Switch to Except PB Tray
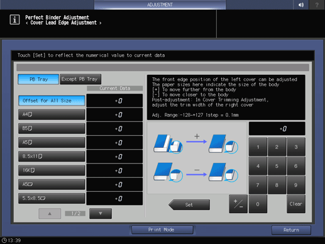Screen dimensions: 325x244 pos(80,79)
